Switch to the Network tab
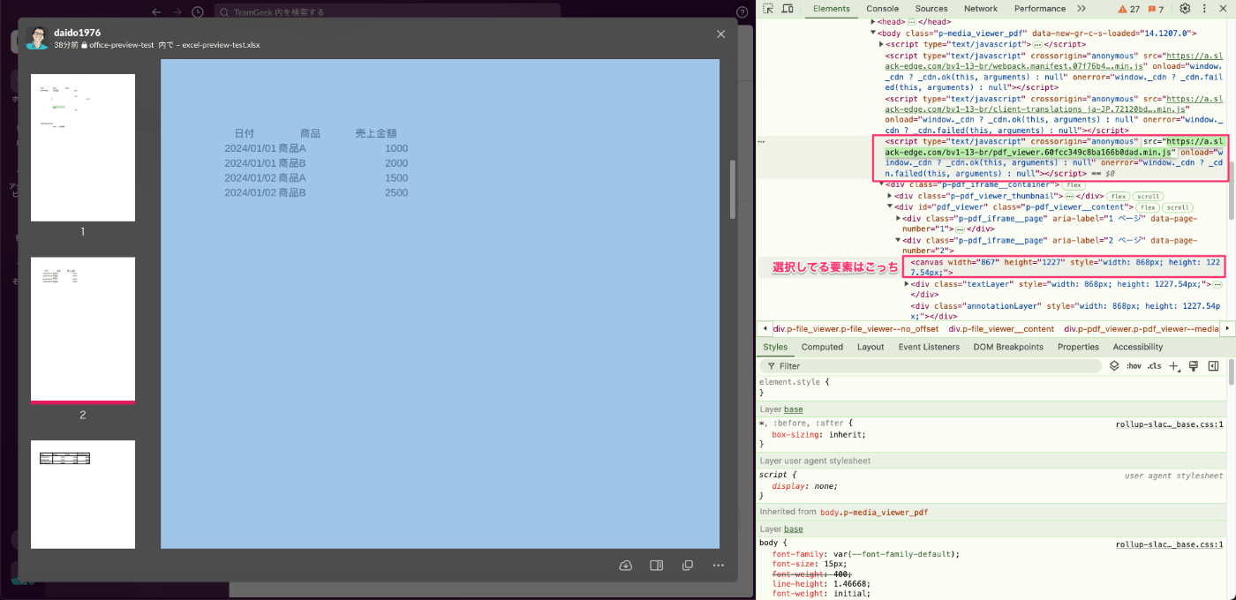This screenshot has width=1236, height=600. point(981,9)
